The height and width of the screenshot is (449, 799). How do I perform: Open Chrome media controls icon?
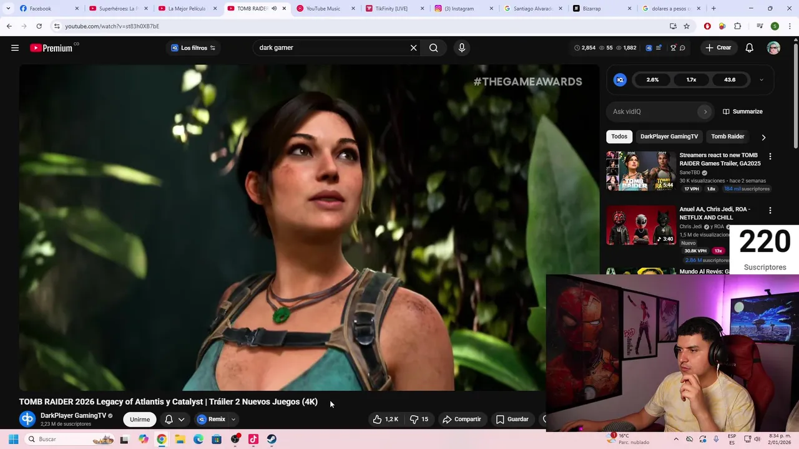(x=760, y=26)
